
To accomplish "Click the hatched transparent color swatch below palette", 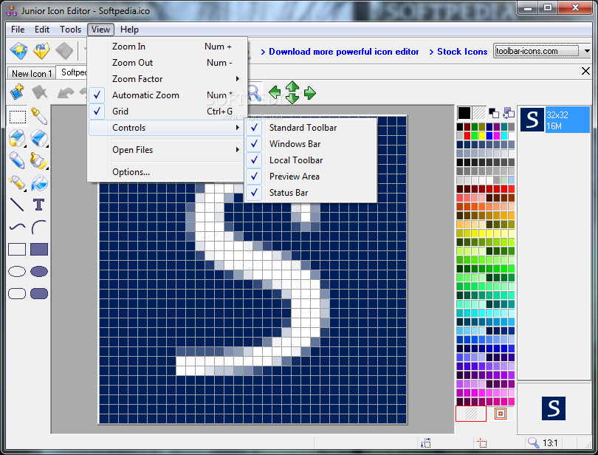I will 471,414.
